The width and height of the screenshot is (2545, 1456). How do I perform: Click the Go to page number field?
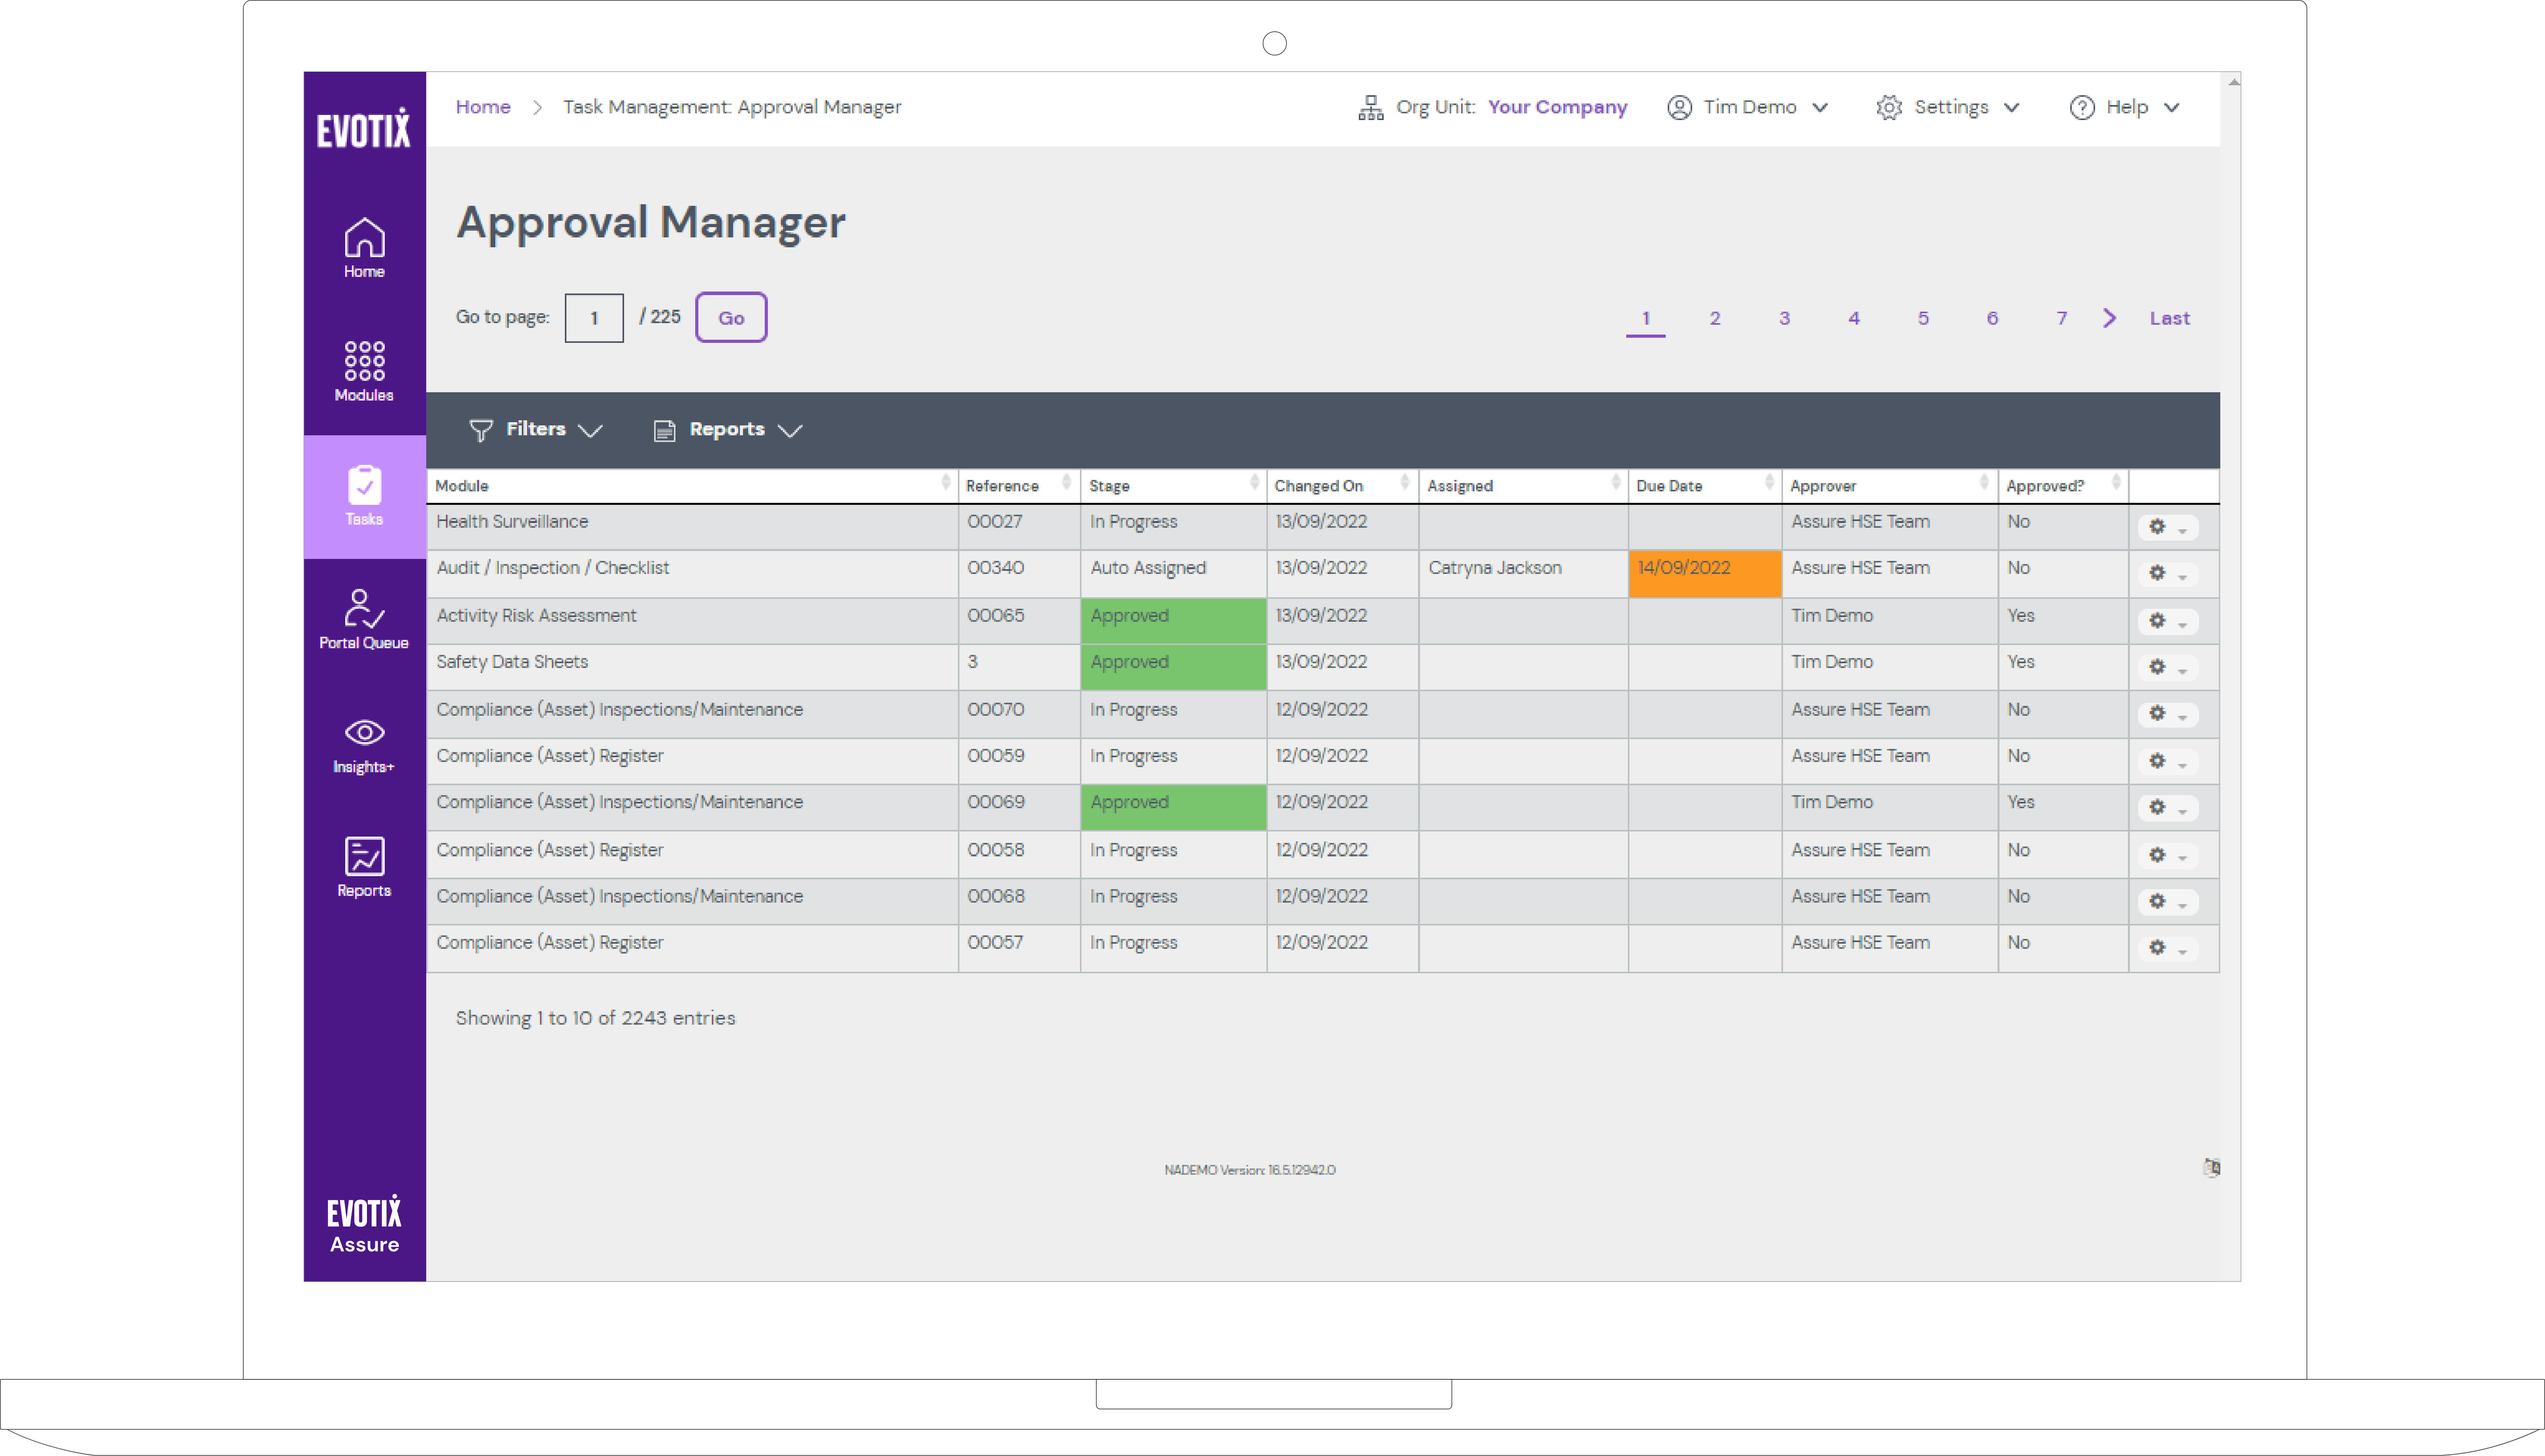tap(594, 317)
